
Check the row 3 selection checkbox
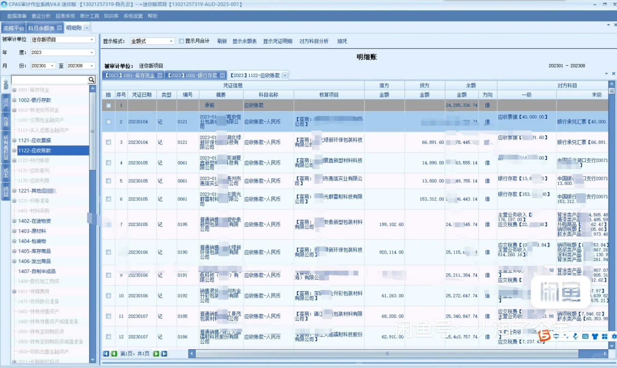pos(108,142)
